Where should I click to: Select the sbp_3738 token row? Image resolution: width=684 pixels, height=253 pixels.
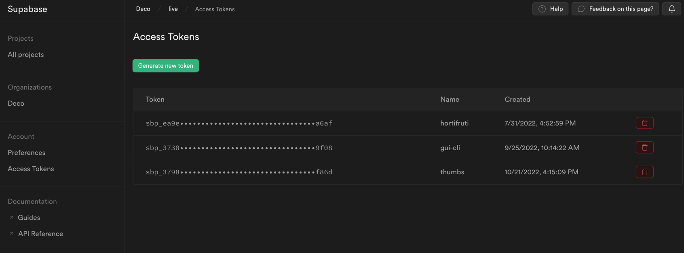coord(239,148)
